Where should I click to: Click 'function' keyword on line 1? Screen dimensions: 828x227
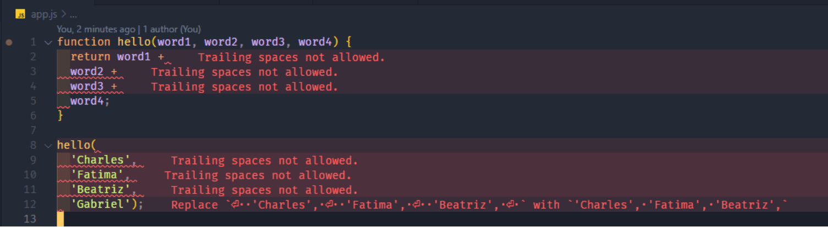[84, 42]
